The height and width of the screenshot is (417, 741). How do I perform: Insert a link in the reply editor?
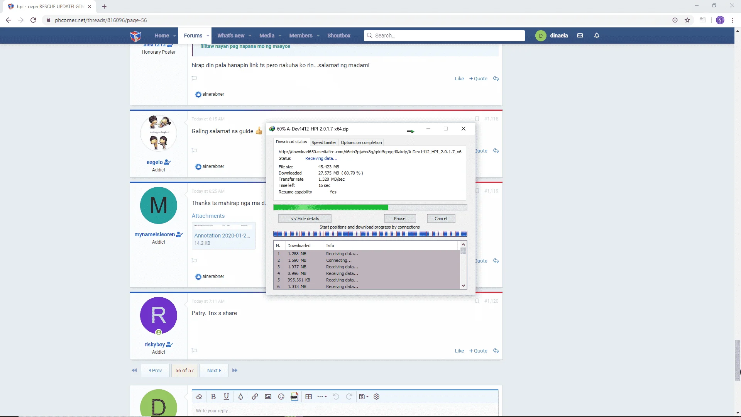[x=255, y=397]
